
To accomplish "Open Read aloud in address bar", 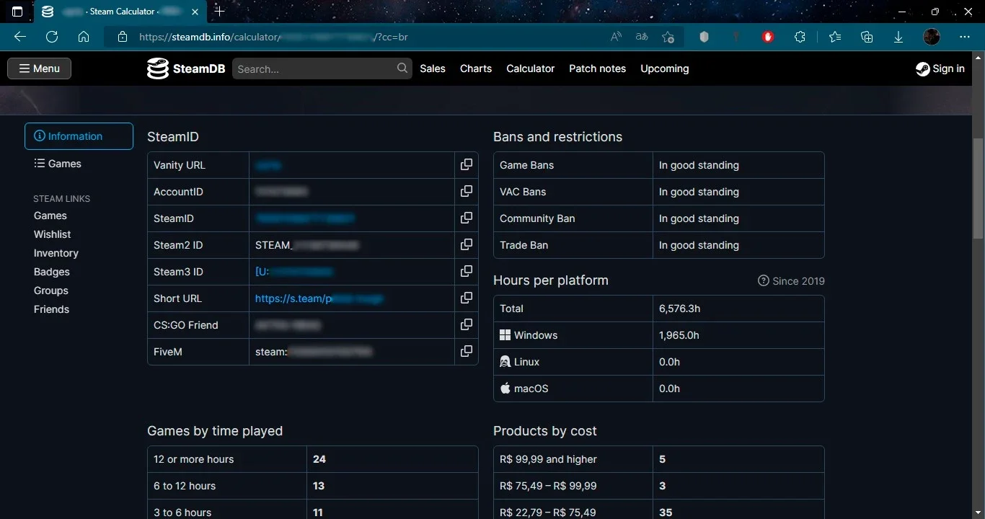I will click(616, 37).
